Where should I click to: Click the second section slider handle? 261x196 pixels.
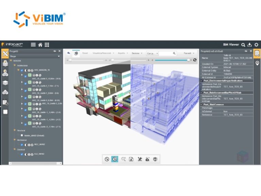[113, 60]
